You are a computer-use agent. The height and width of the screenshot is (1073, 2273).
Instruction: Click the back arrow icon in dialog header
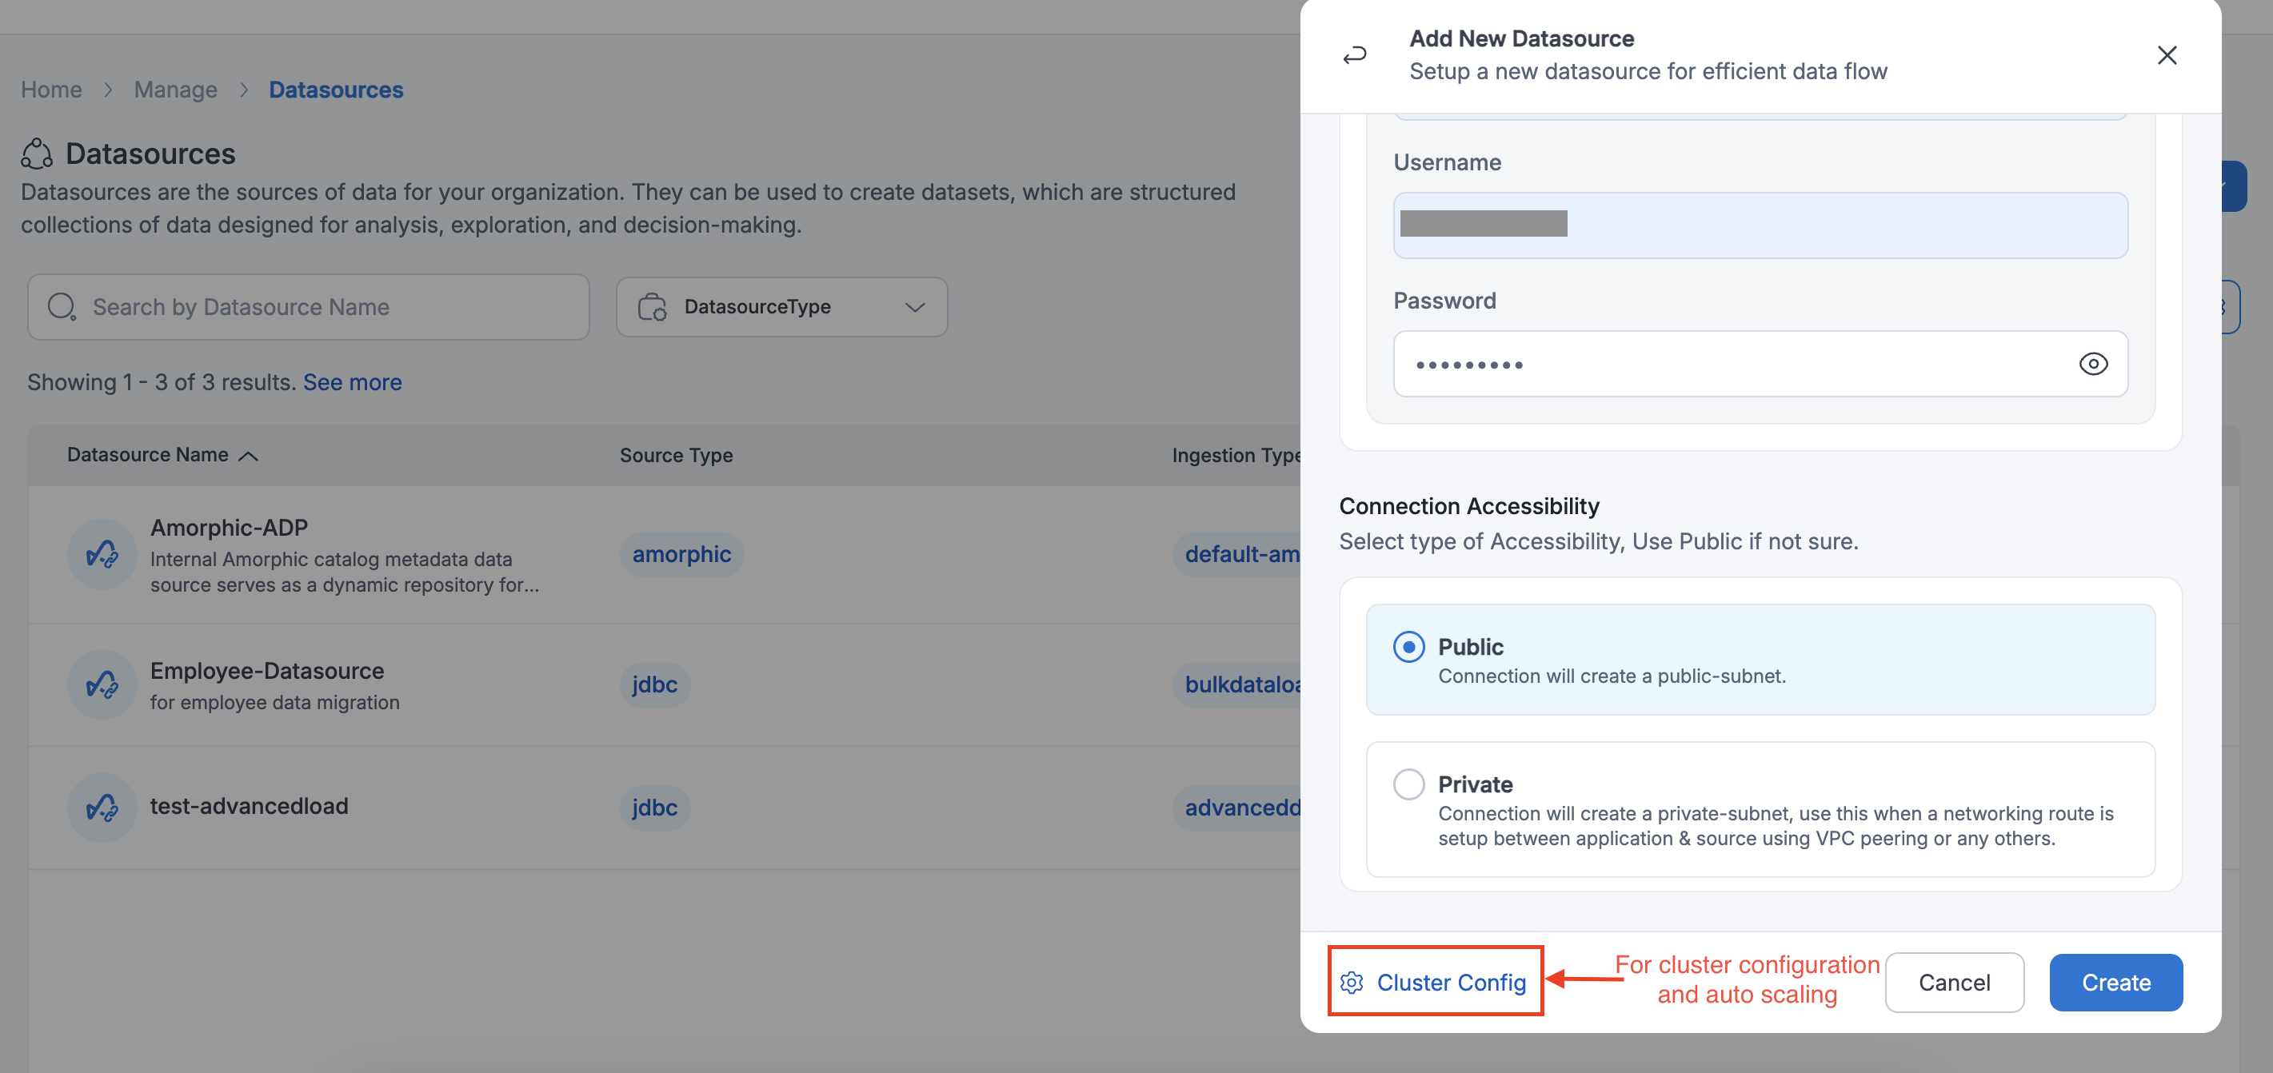(1355, 56)
